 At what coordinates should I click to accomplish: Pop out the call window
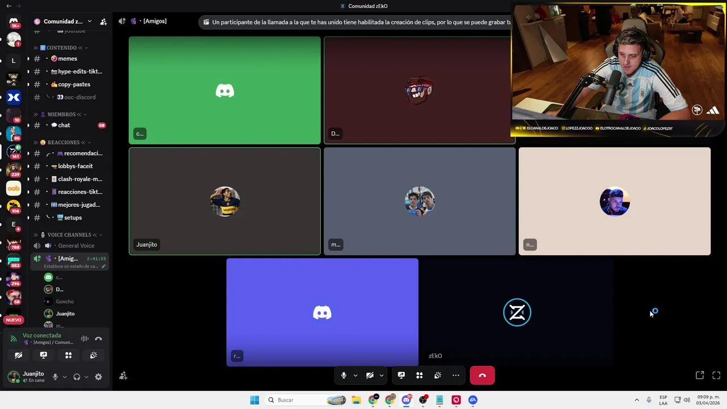[700, 375]
